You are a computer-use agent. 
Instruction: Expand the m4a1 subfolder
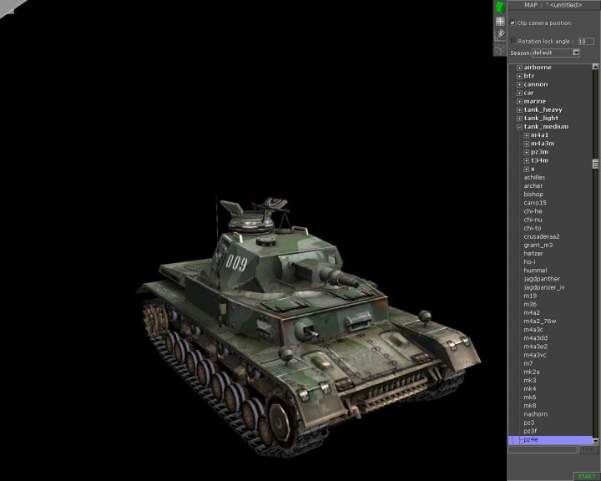[527, 135]
